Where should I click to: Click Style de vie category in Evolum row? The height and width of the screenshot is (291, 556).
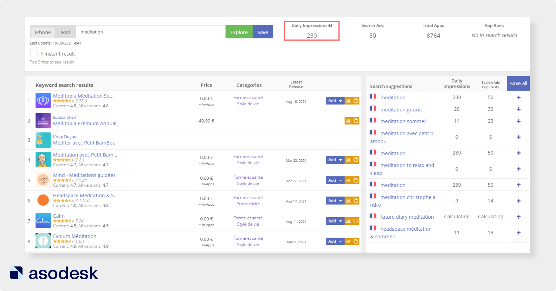tap(248, 244)
